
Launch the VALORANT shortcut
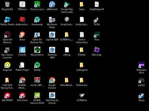pos(7,95)
